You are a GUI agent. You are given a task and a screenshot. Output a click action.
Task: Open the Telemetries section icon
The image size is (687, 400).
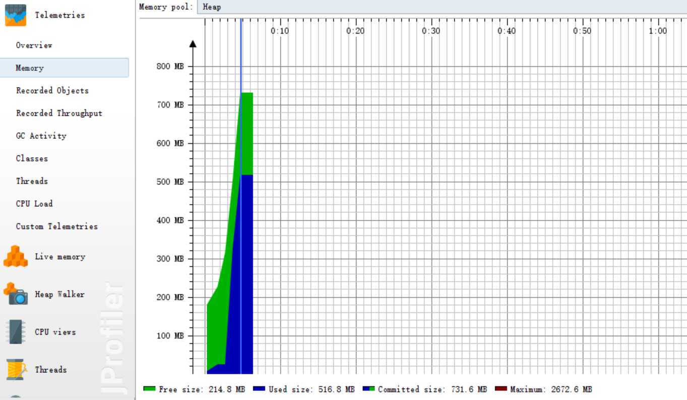15,15
